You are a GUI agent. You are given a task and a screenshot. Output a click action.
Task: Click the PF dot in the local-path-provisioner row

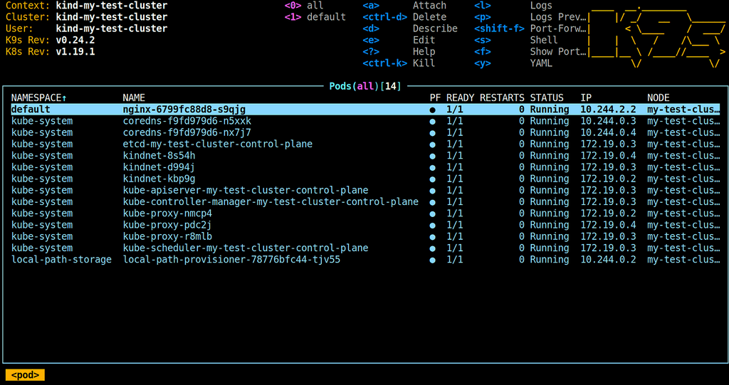click(x=433, y=260)
